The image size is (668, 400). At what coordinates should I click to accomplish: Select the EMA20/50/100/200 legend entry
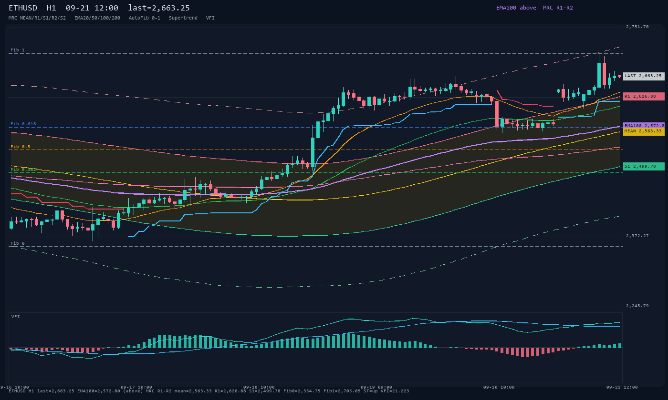97,18
